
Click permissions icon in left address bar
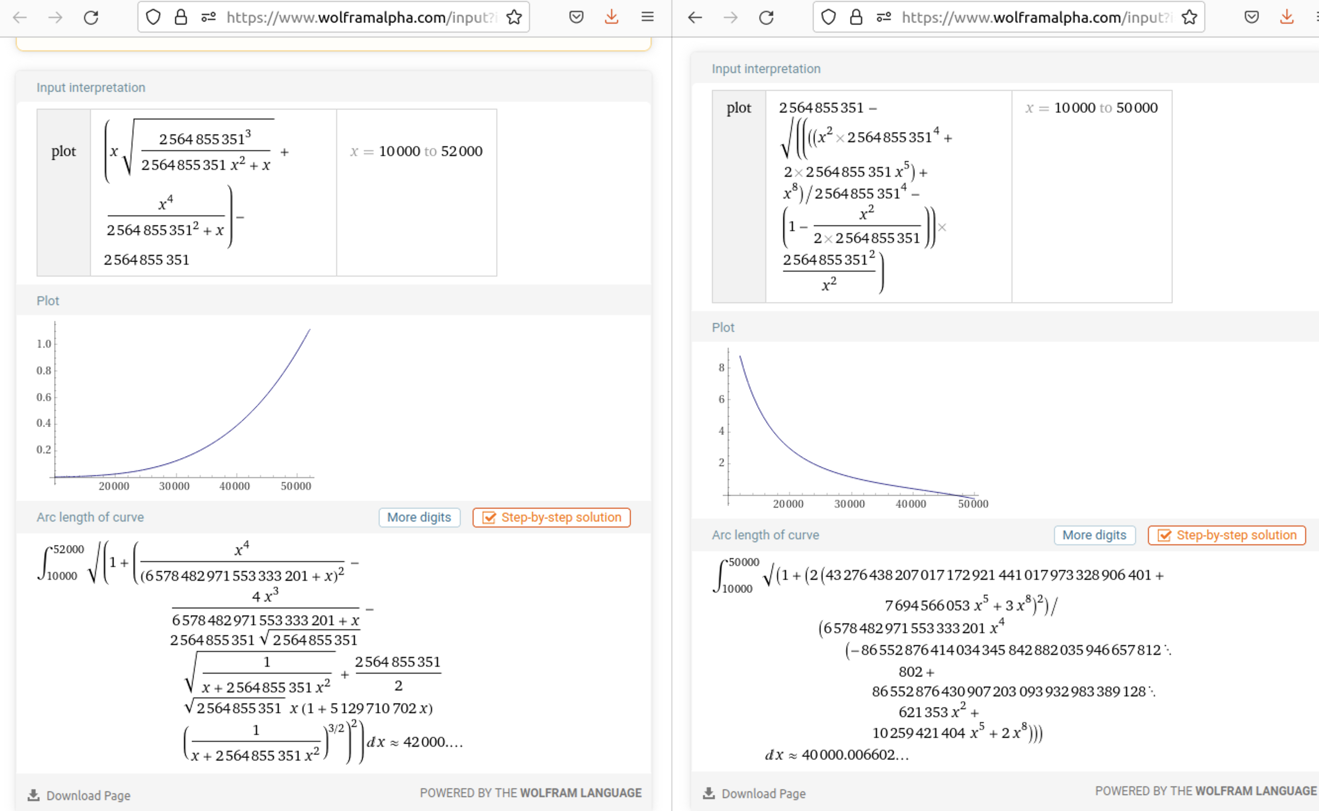pyautogui.click(x=208, y=17)
